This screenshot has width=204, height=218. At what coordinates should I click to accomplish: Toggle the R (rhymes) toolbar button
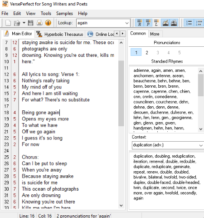tap(140, 23)
